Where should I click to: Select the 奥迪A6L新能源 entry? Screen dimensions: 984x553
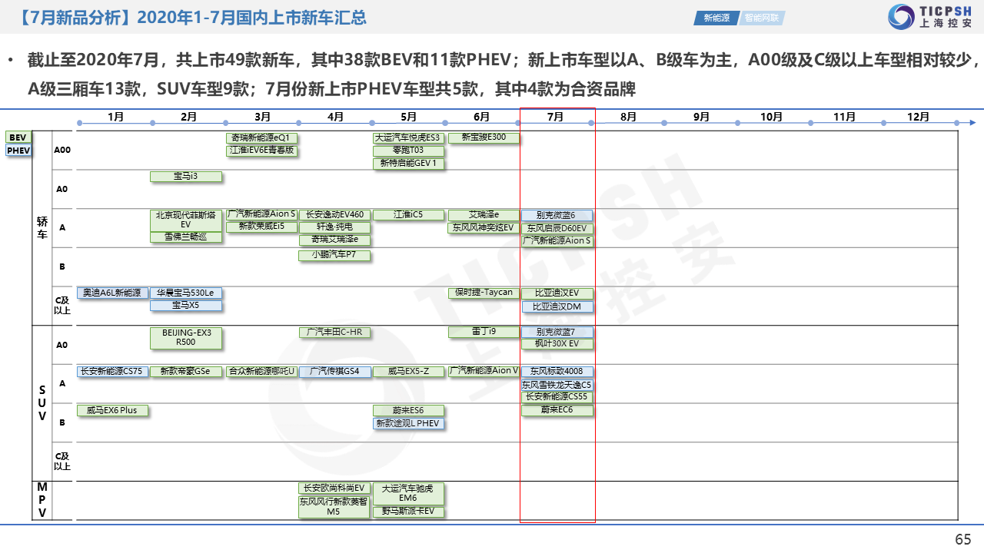[x=112, y=293]
